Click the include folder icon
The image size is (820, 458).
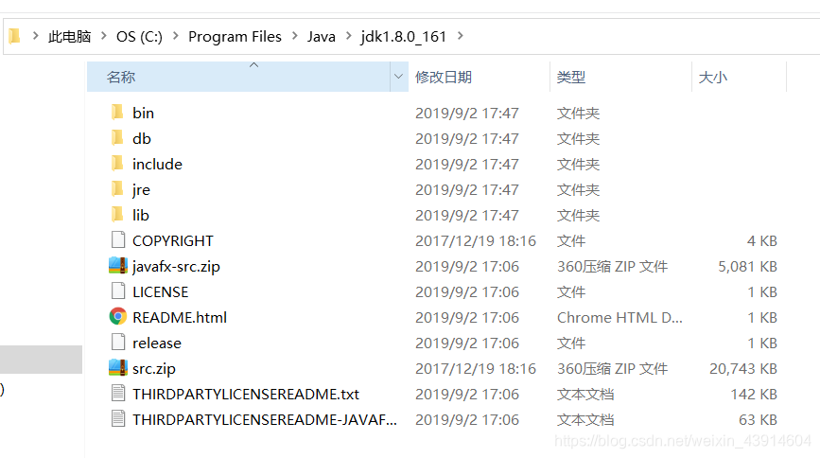point(117,164)
